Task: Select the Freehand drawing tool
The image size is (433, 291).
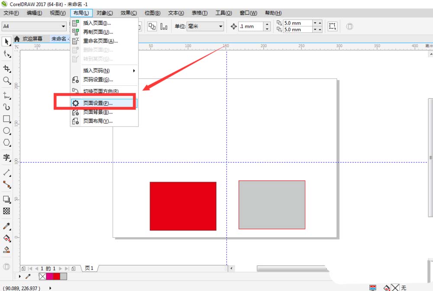Action: point(6,95)
